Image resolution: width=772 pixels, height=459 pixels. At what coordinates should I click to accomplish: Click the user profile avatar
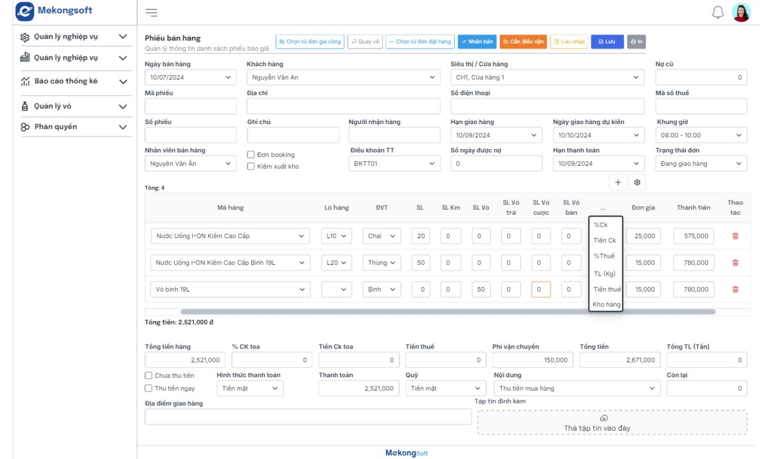click(741, 13)
